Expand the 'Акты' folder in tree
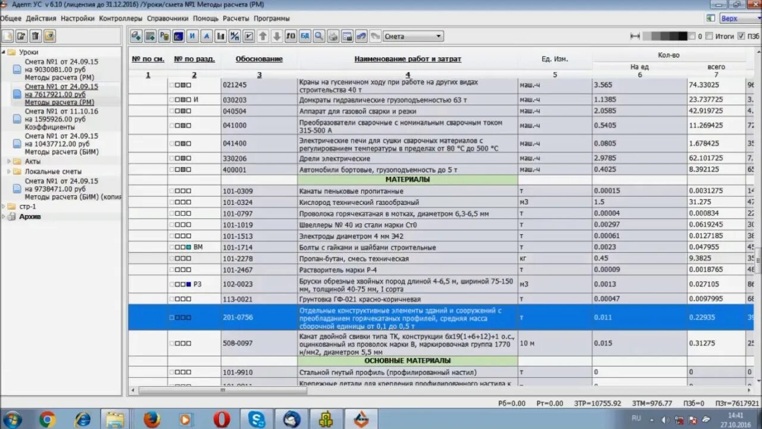Screen dimensions: 762x429 tap(10, 161)
